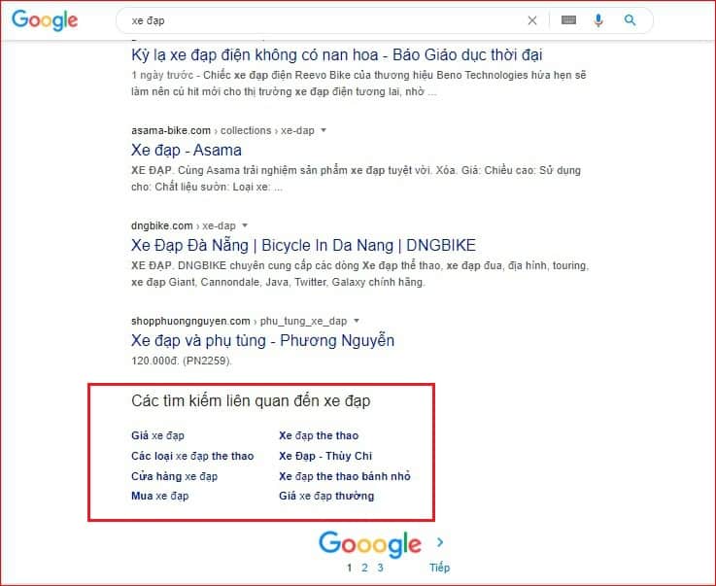Expand the dropdown arrow next to asama-bike.com
This screenshot has width=716, height=586.
[x=324, y=130]
